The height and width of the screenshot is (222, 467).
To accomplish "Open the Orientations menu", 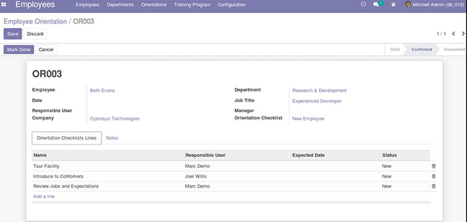I will coord(154,5).
